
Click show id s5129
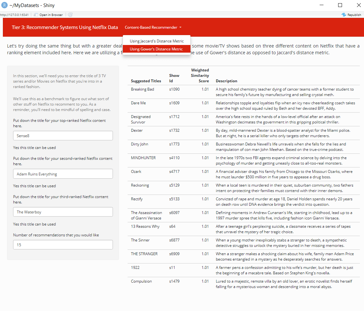click(x=174, y=185)
